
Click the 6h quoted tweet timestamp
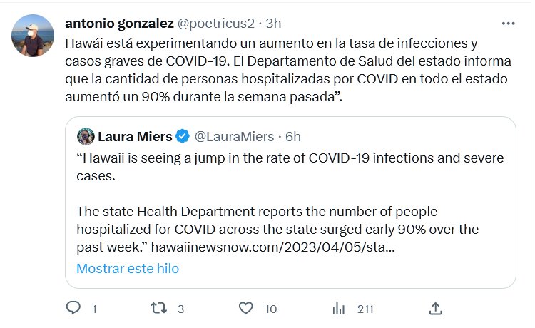point(292,136)
